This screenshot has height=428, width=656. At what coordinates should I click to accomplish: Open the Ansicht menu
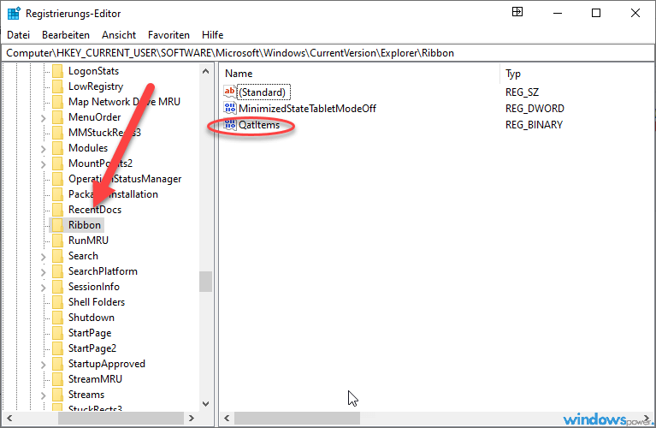[119, 35]
